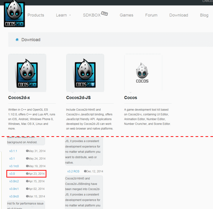Click the Cocos2d-x logo in header
This screenshot has height=209, width=213.
tap(14, 14)
